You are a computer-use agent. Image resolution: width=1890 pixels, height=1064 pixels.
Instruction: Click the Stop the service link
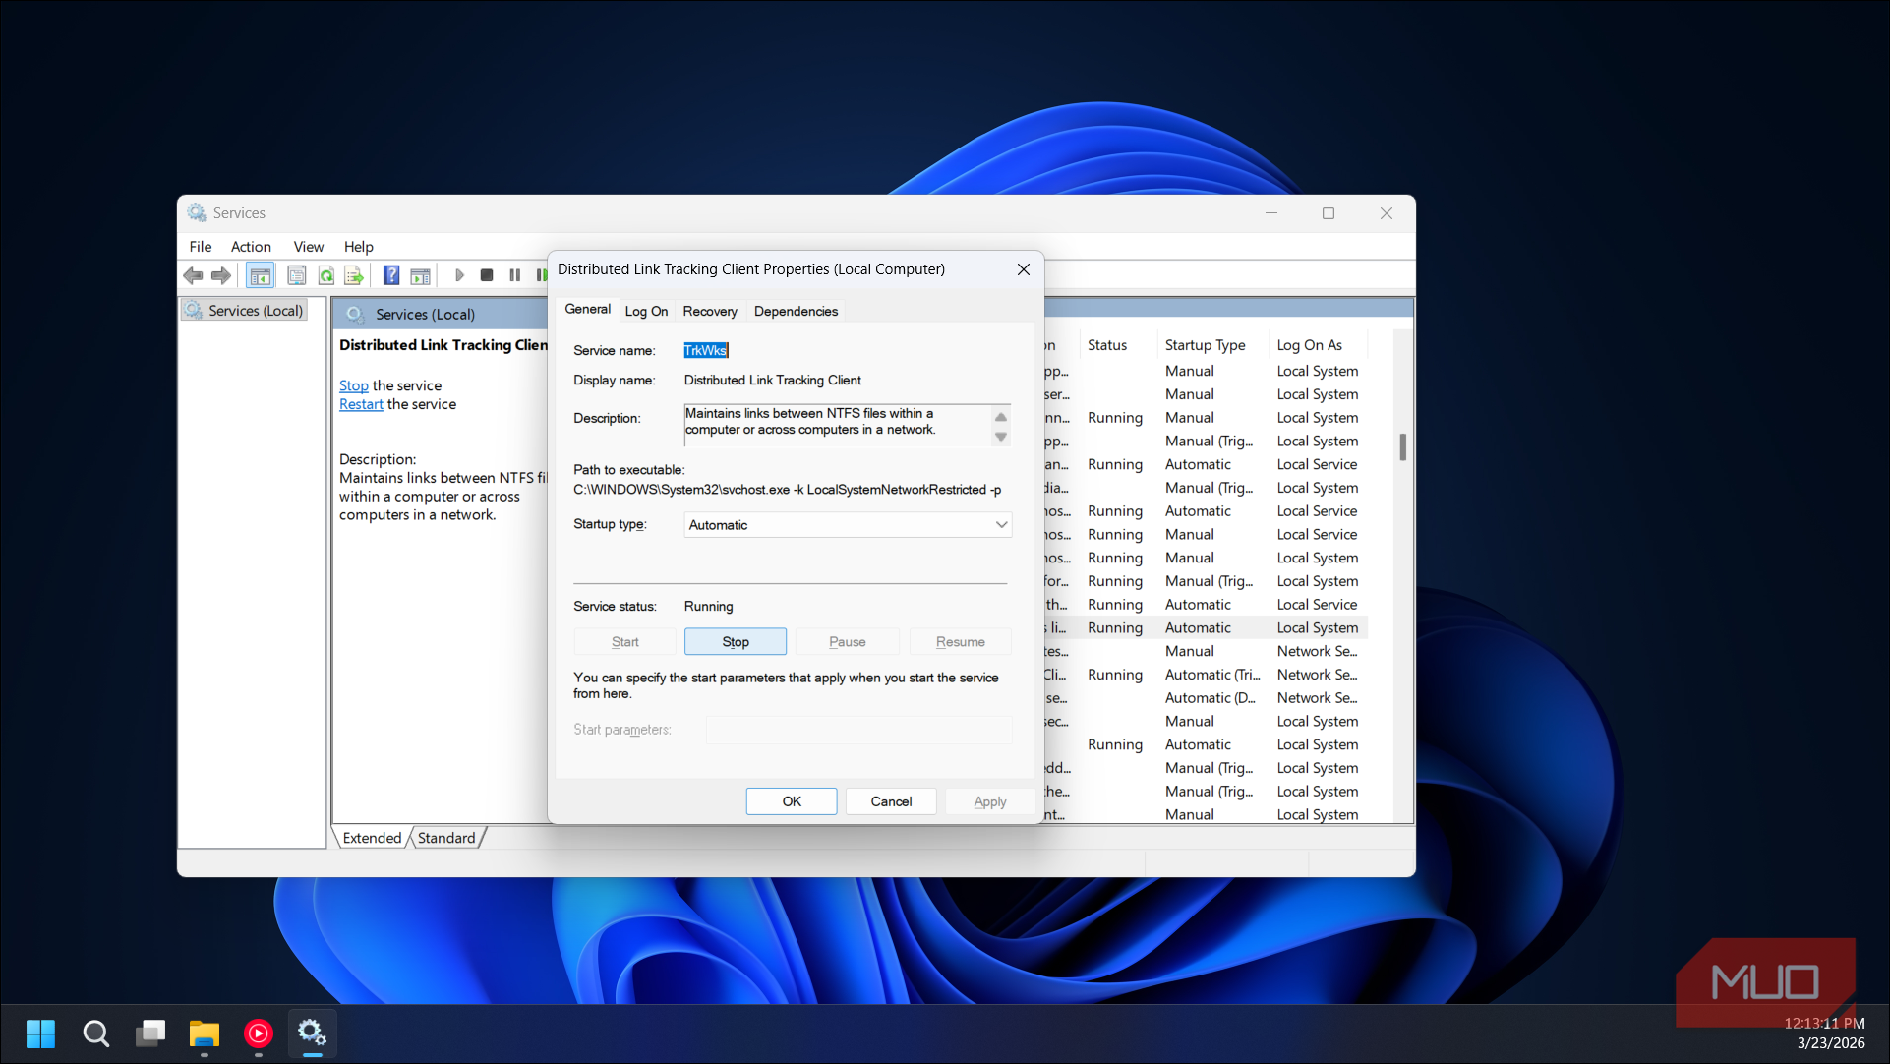click(354, 386)
